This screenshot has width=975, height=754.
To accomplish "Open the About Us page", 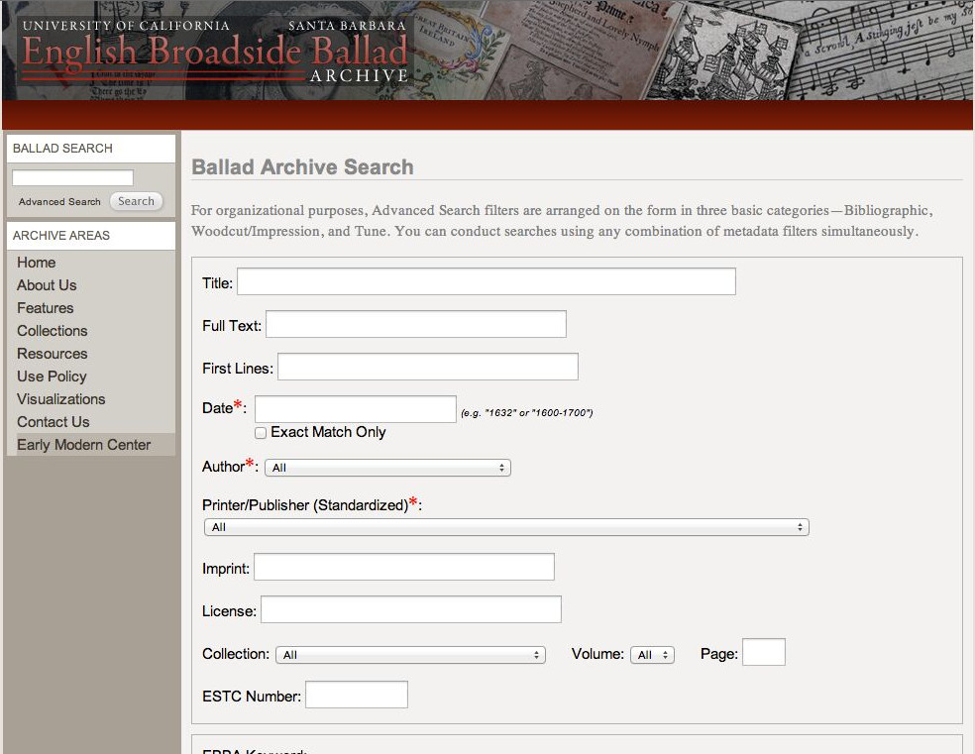I will coord(47,285).
